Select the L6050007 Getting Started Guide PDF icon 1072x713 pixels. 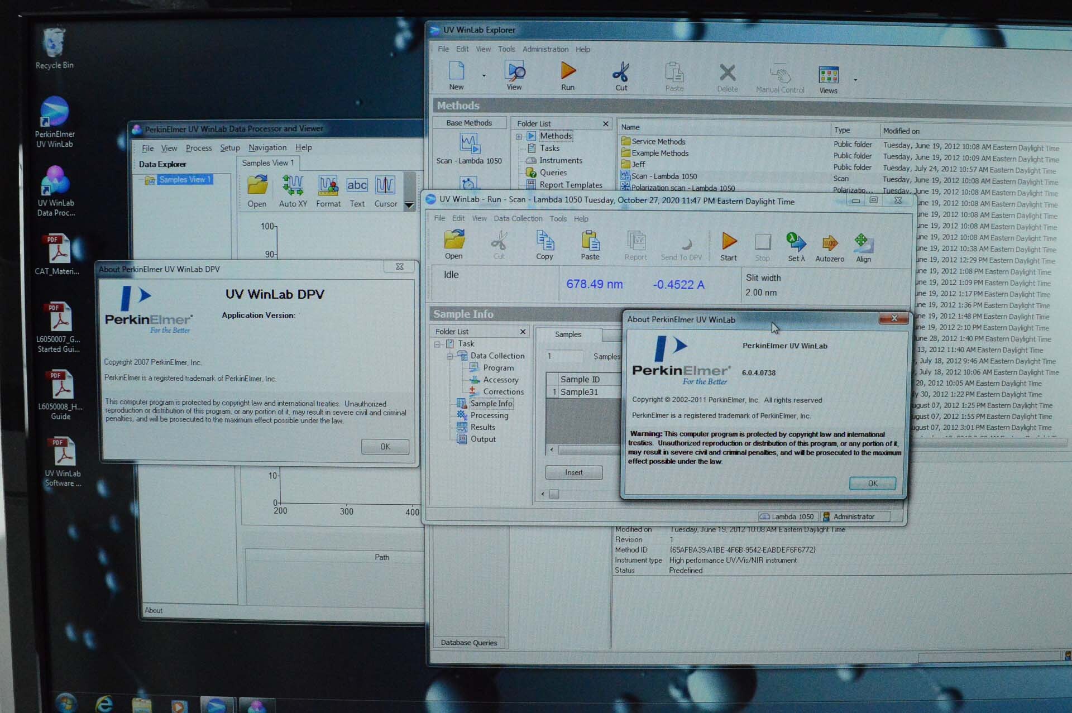59,317
